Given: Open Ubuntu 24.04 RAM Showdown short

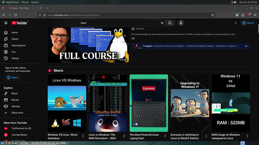Looking at the screenshot, I should [108, 103].
